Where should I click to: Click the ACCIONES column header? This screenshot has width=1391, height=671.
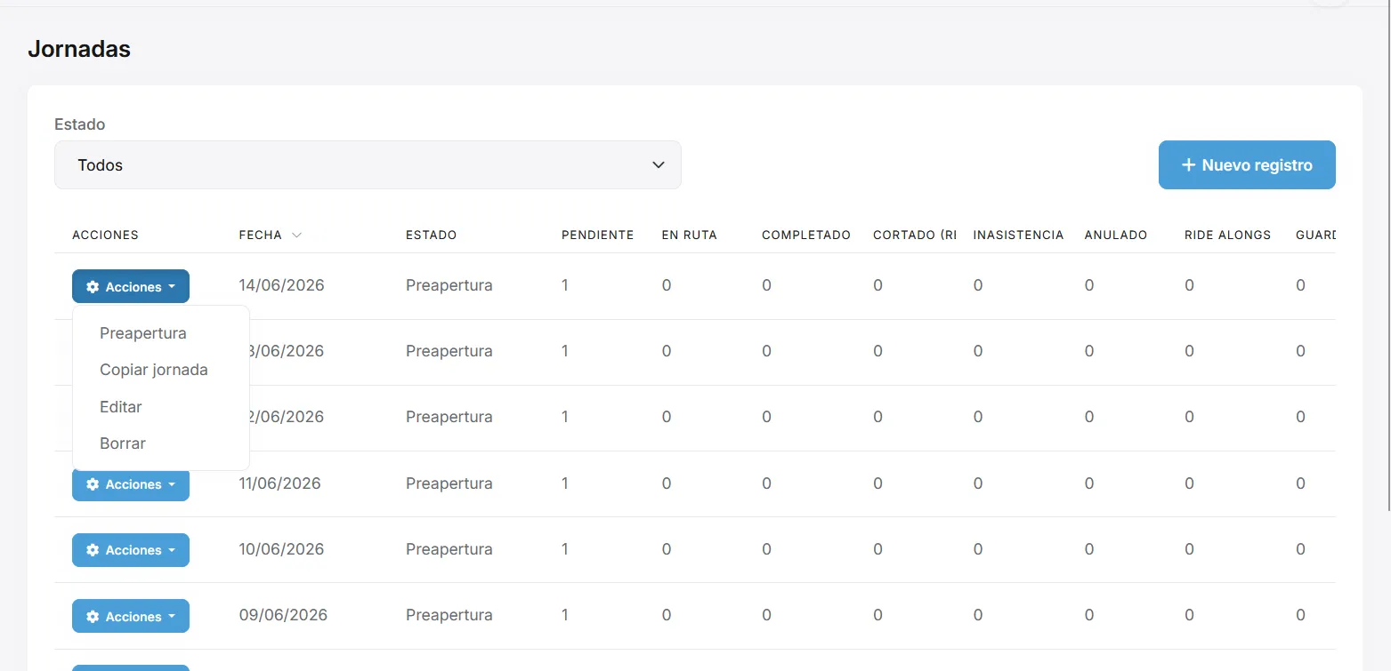tap(105, 235)
